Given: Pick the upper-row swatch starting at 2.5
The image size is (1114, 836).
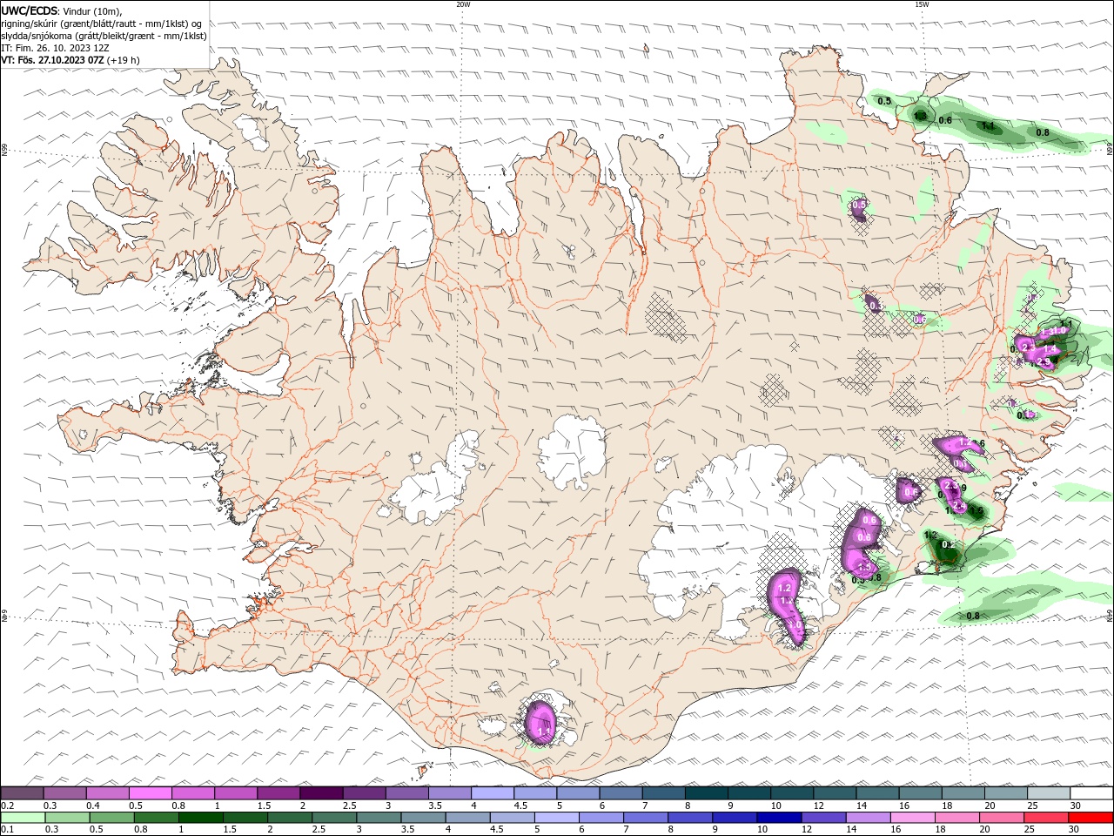Looking at the screenshot, I should [x=364, y=793].
